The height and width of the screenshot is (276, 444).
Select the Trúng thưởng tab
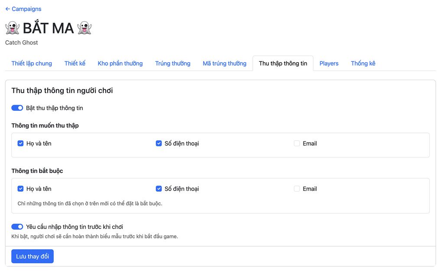click(173, 63)
